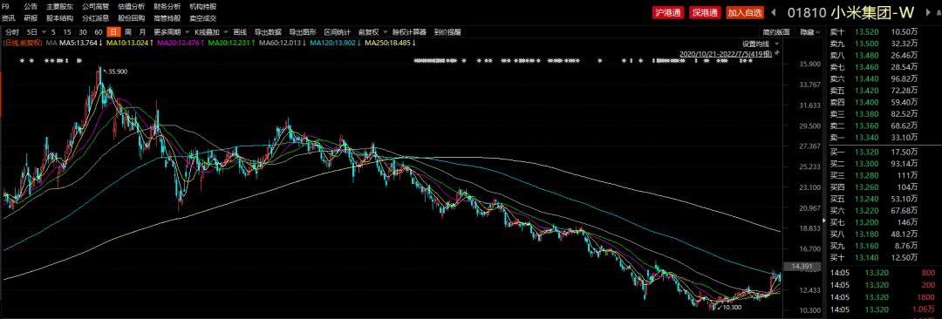Select the 30-minute period
Viewport: 942px width, 319px height.
coord(82,32)
